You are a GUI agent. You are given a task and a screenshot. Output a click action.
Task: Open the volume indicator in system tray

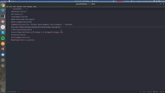156,1
